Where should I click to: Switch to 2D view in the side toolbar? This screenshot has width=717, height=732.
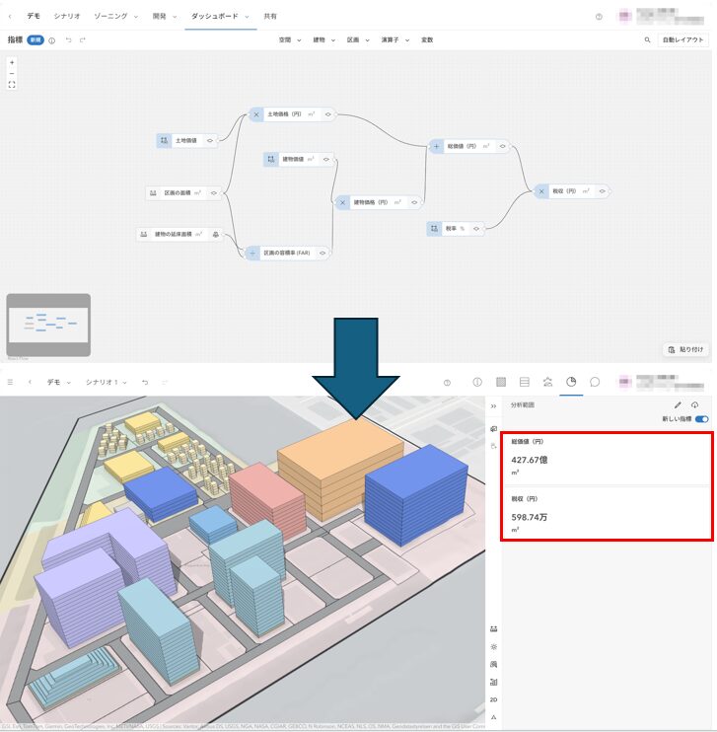coord(493,699)
